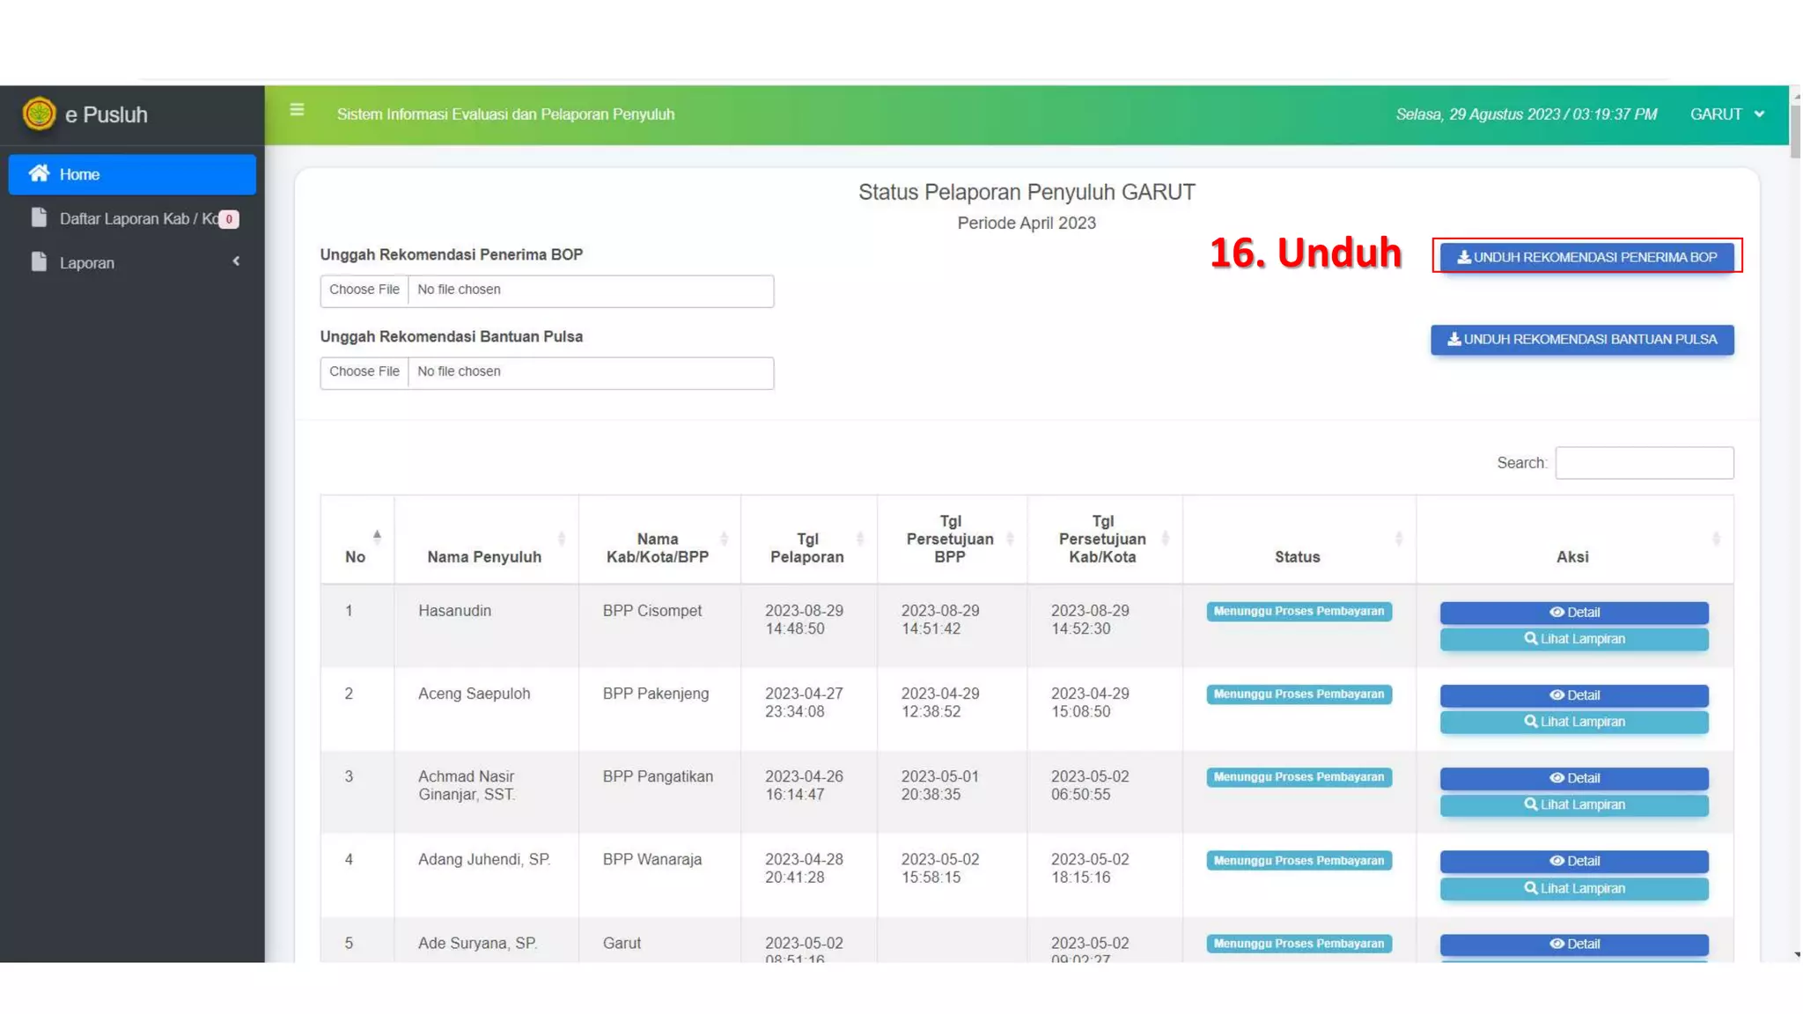The width and height of the screenshot is (1803, 1014).
Task: Click the Laporan file icon in sidebar
Action: (x=39, y=261)
